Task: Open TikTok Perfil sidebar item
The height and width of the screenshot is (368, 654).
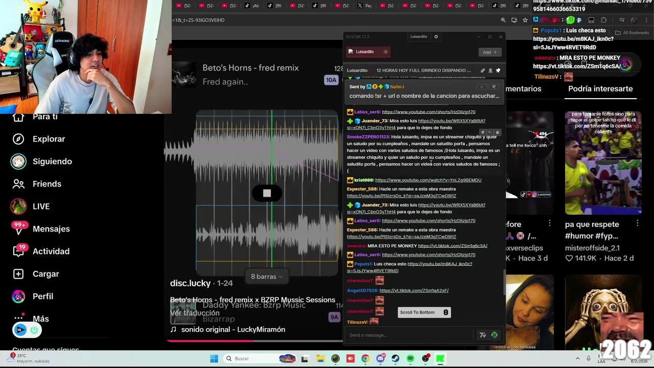Action: click(x=33, y=296)
